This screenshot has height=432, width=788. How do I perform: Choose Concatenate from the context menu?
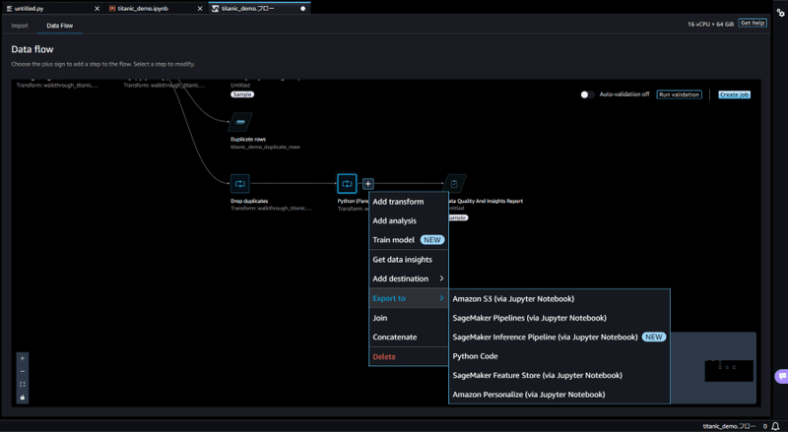[x=408, y=337]
